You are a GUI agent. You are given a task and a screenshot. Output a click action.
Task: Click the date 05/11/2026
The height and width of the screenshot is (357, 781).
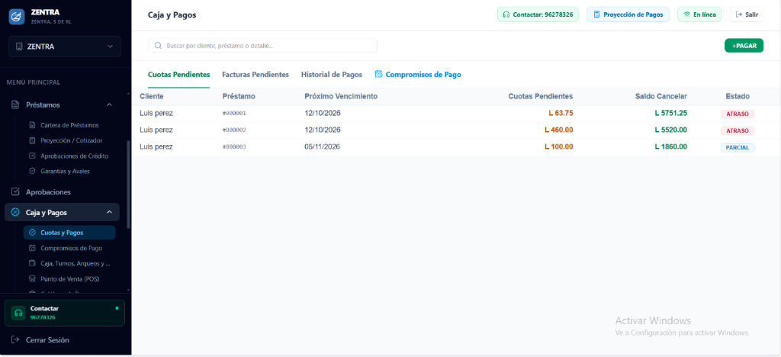[x=323, y=147]
